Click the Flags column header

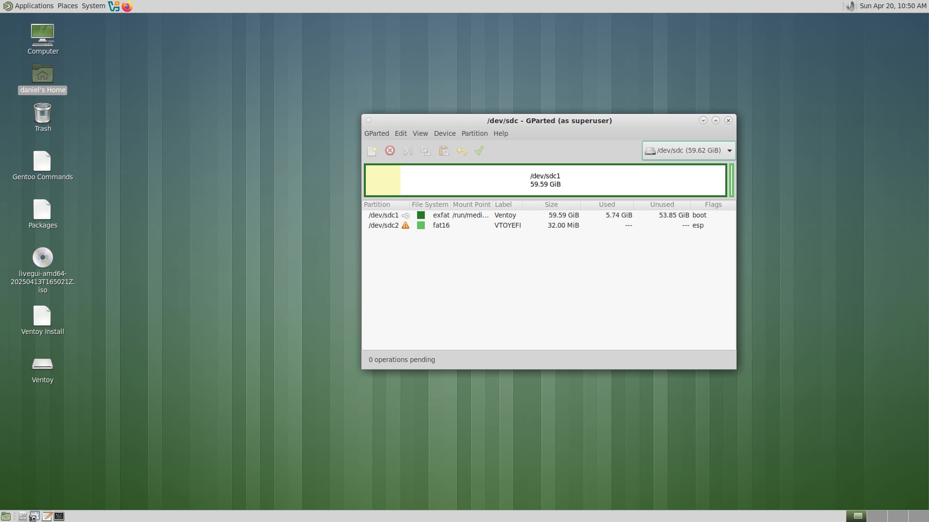(713, 204)
